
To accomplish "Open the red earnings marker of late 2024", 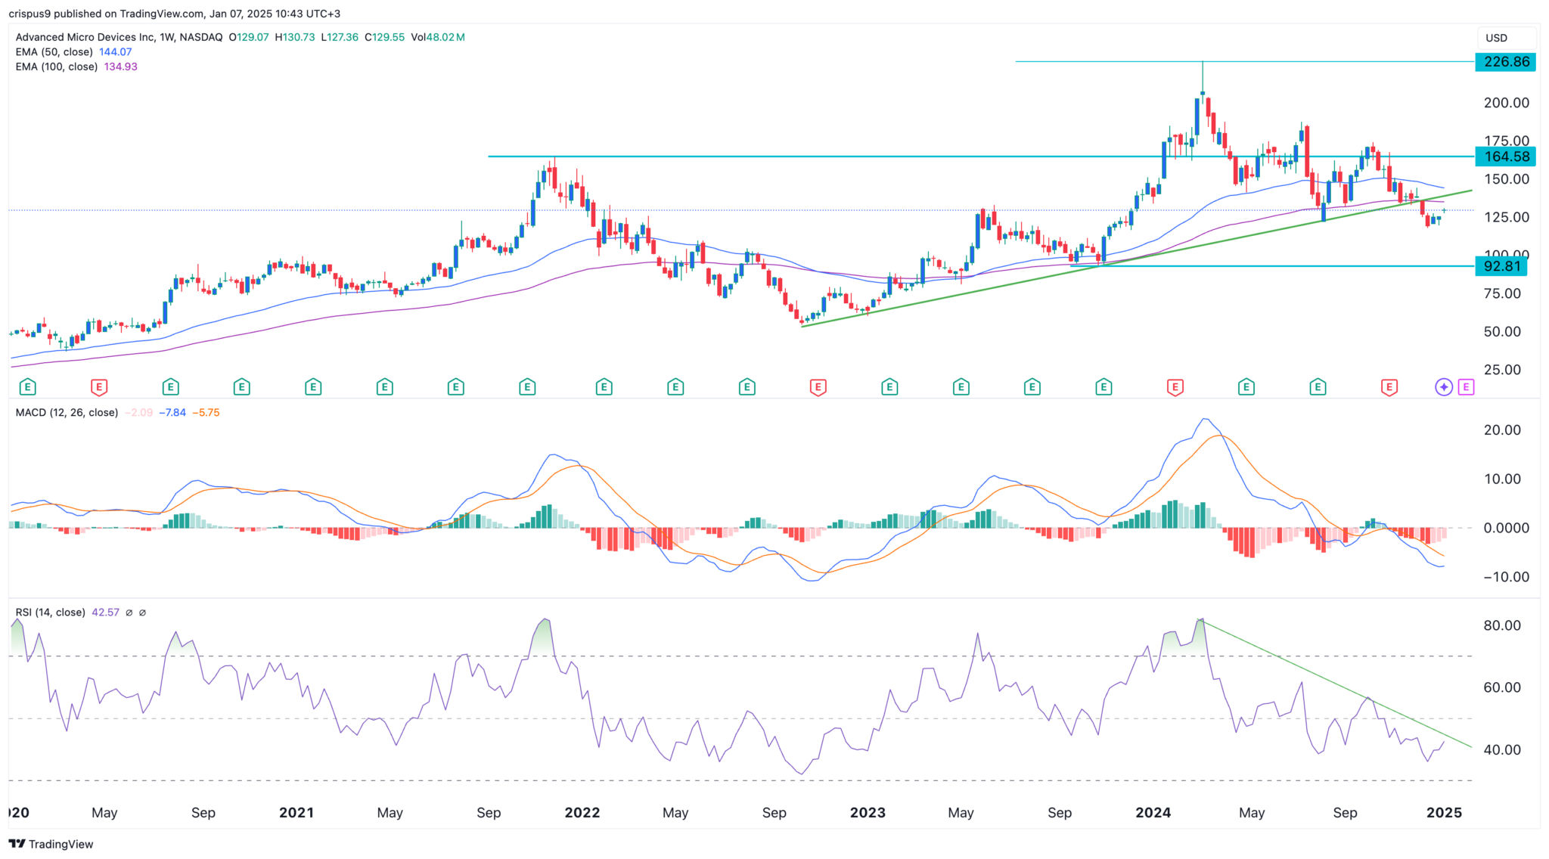I will pos(1389,387).
